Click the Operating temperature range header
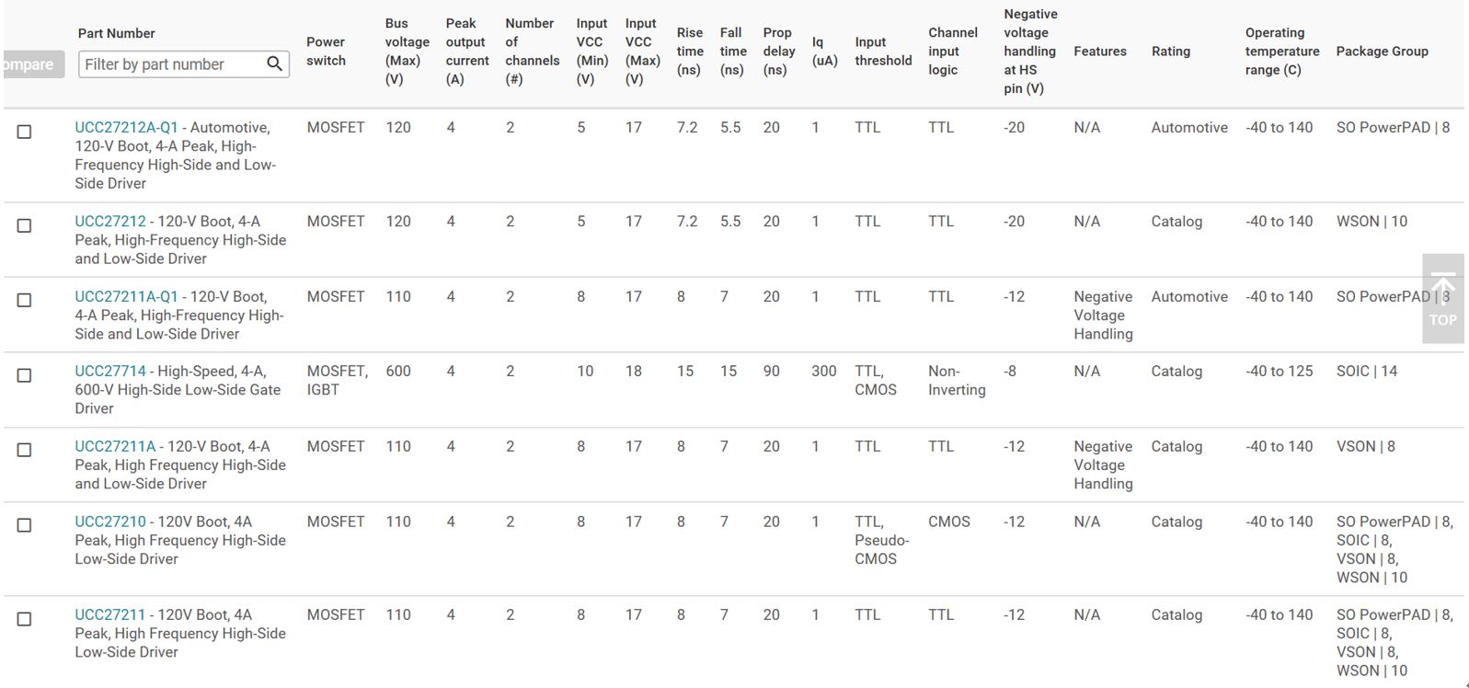The image size is (1469, 688). point(1282,52)
